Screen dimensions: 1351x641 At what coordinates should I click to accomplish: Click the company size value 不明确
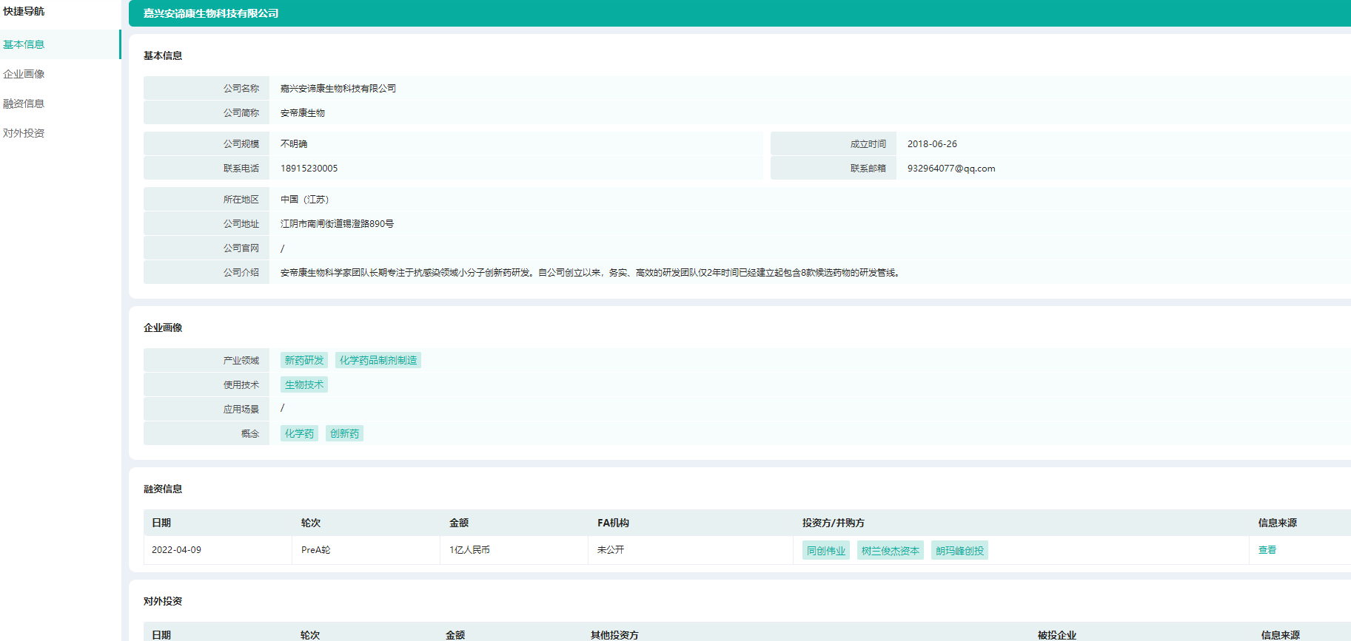[x=294, y=144]
